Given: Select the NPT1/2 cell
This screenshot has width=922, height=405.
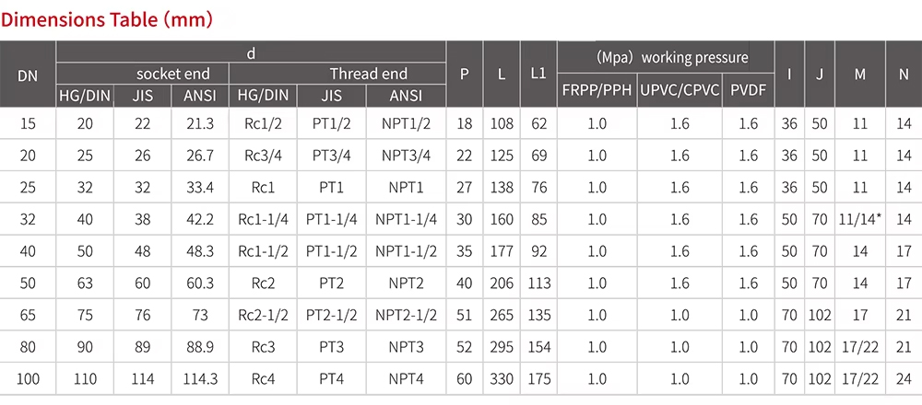Looking at the screenshot, I should [407, 124].
